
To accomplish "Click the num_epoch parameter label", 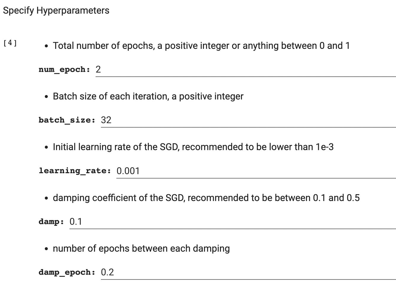I will [x=64, y=70].
